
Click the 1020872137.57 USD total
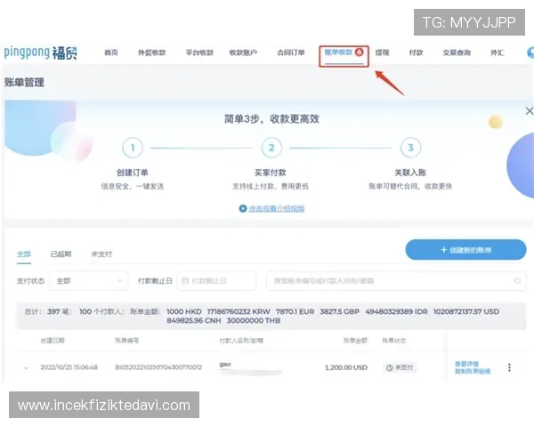click(x=466, y=311)
